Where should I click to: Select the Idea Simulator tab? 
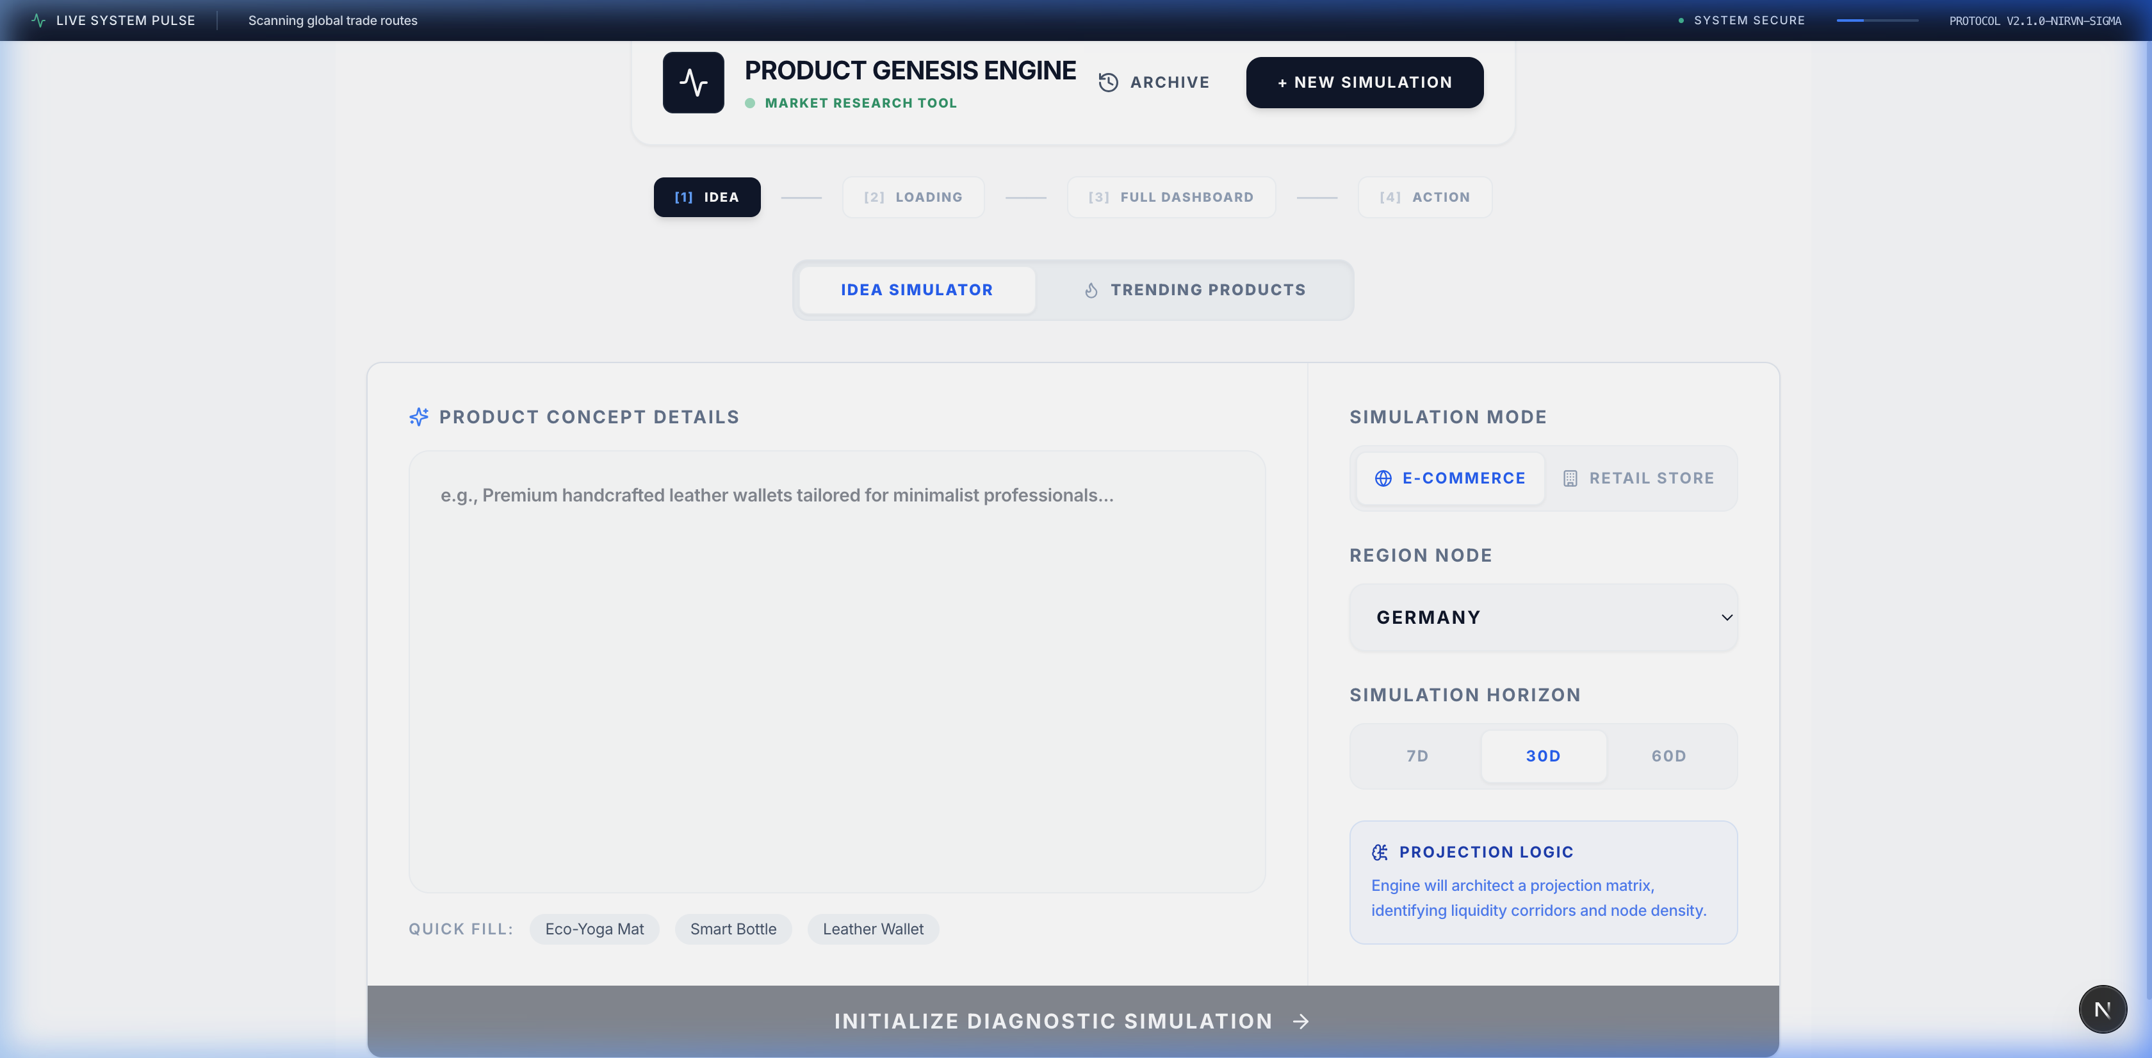tap(917, 289)
